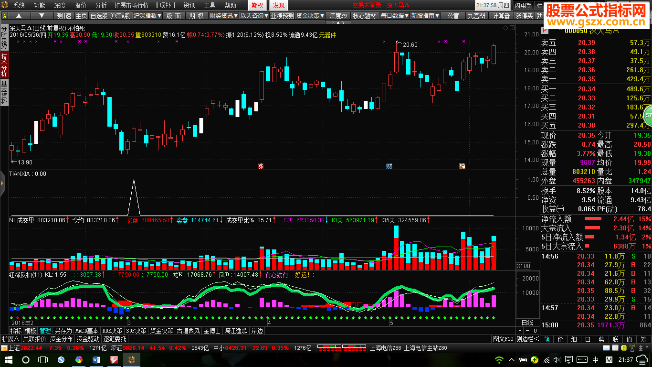Launch the Word app from taskbar

point(96,359)
